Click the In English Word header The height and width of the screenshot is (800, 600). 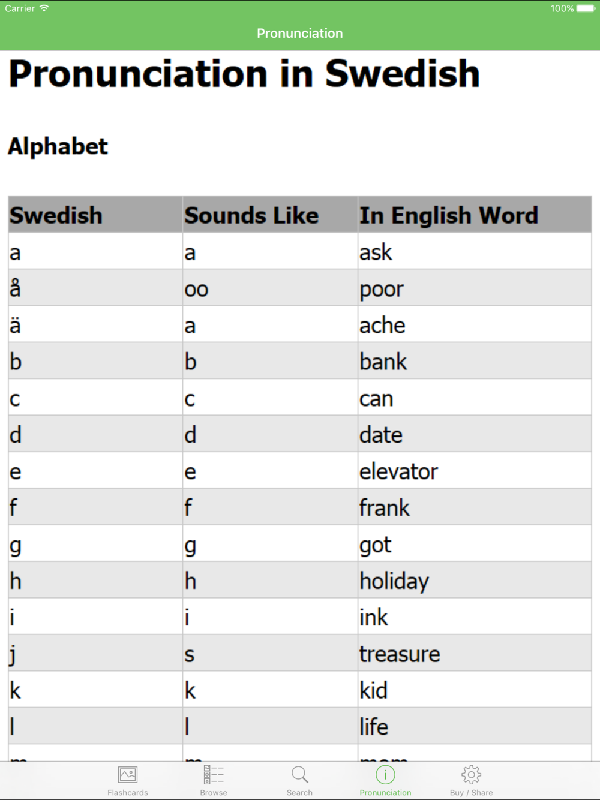[x=448, y=215]
